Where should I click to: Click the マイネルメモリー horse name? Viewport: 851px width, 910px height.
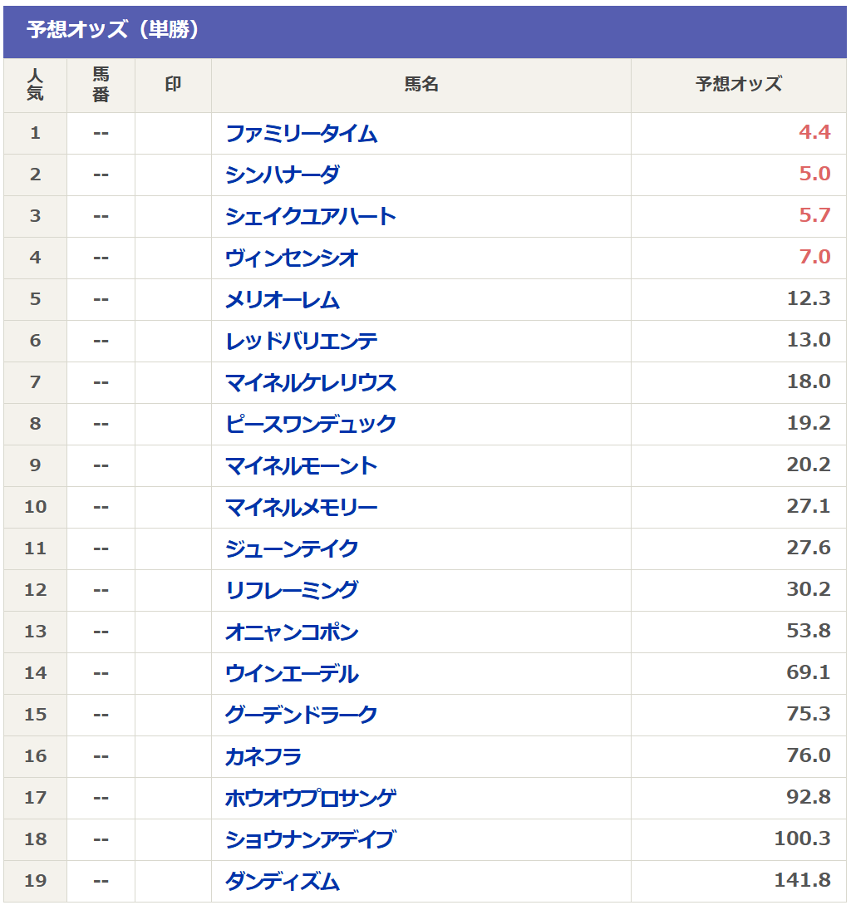(301, 508)
